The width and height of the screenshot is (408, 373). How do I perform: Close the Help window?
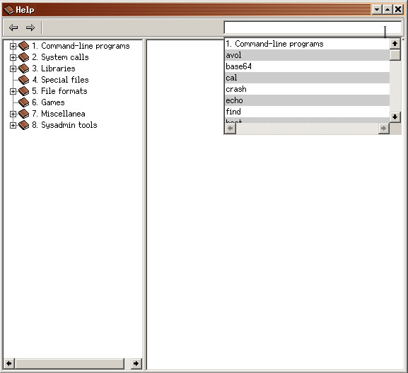click(398, 10)
